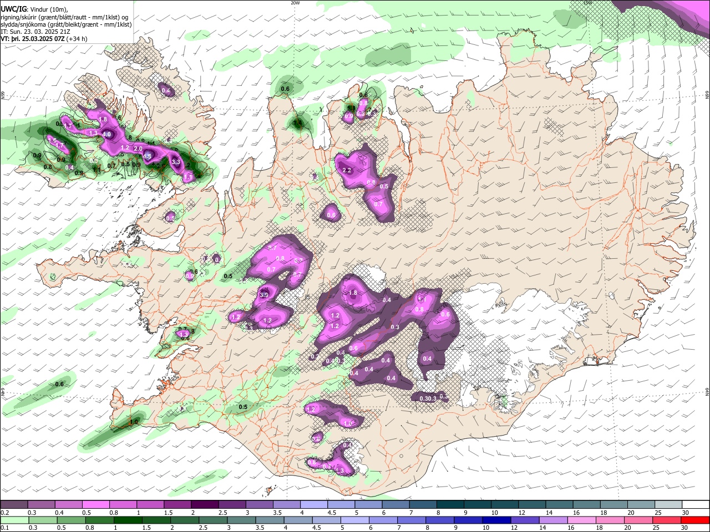Click the dark mauve 0.2 swatch in snow scale
Screen dimensions: 710x532
(x=14, y=505)
